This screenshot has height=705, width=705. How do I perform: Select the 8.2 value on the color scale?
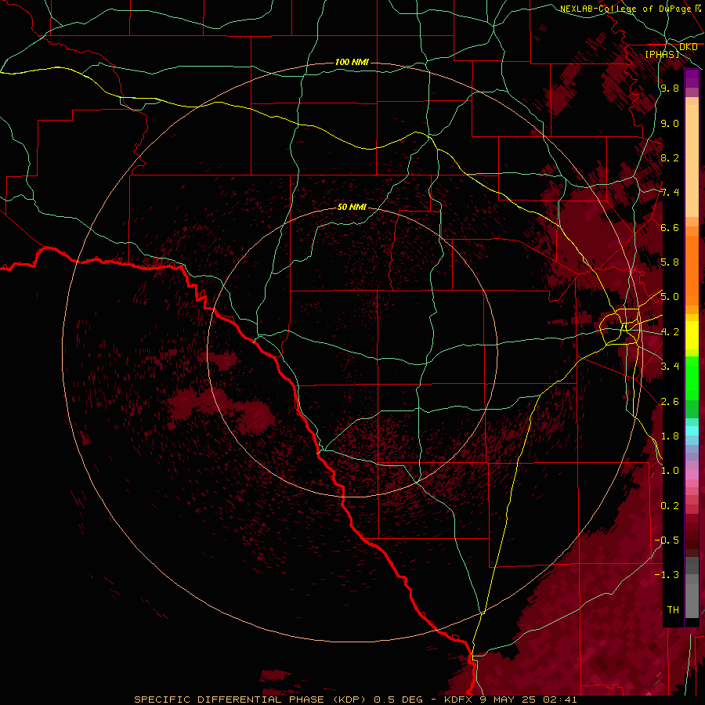click(x=670, y=157)
